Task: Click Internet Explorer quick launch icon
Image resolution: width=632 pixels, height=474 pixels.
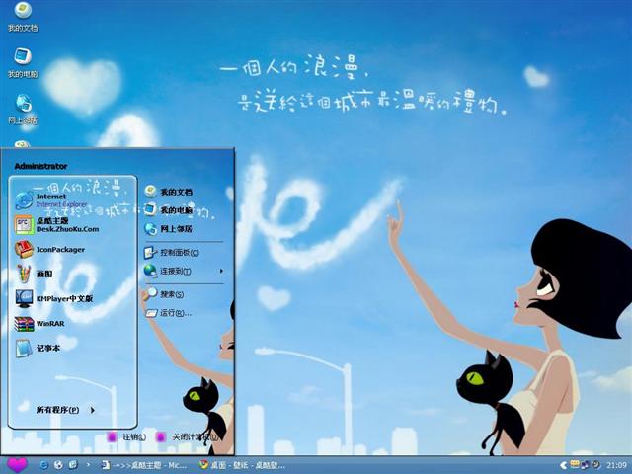Action: (x=43, y=465)
